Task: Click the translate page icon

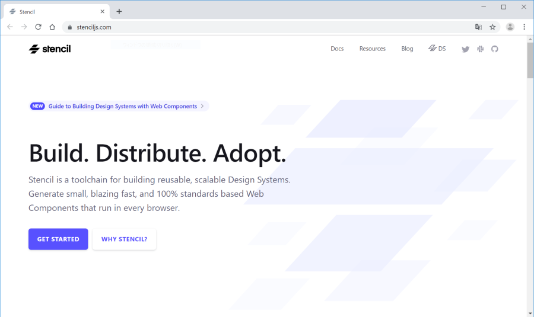Action: (478, 27)
